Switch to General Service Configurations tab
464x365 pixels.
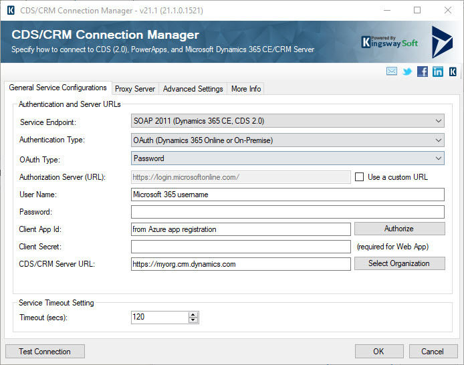57,88
